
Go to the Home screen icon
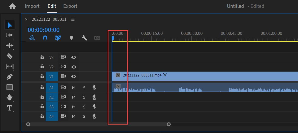12,6
